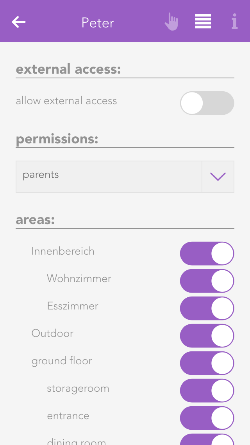Viewport: 250px width, 445px height.
Task: Toggle the storageroom area switch
Action: pos(207,391)
